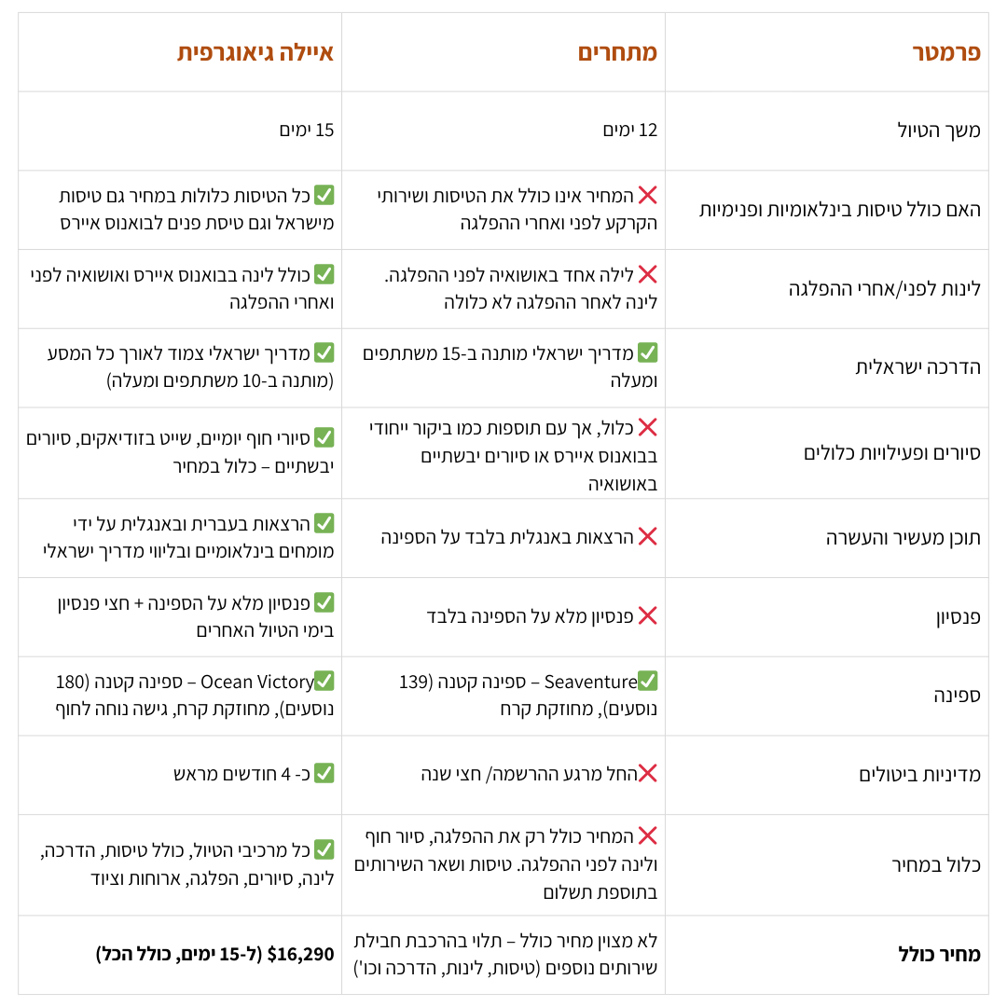Click green checkmark next to Ocean Victory ship
1007x1007 pixels.
pyautogui.click(x=324, y=681)
